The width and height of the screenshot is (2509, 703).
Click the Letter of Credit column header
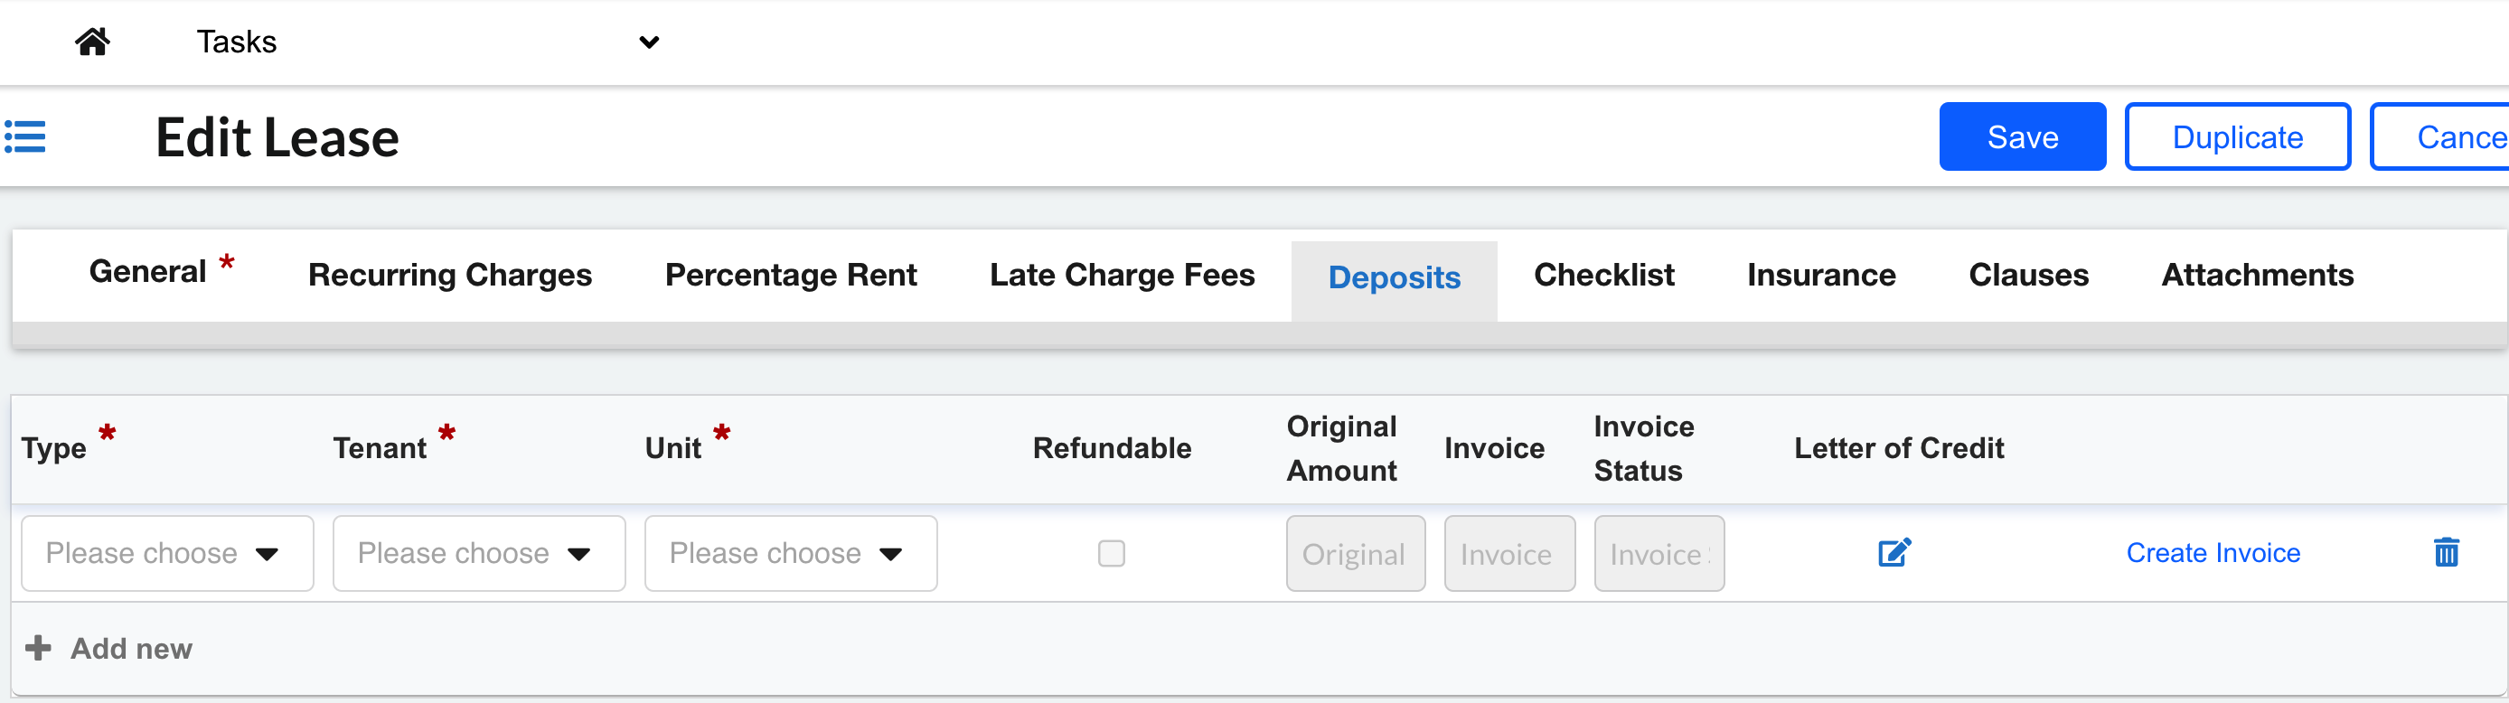click(x=1898, y=448)
